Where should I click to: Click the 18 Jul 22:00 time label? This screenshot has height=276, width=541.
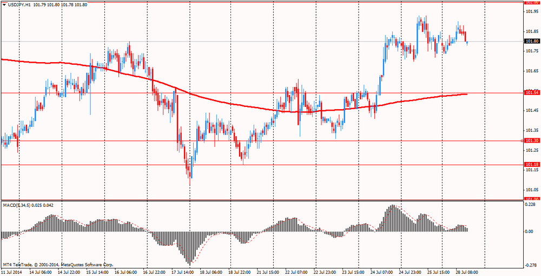point(241,273)
